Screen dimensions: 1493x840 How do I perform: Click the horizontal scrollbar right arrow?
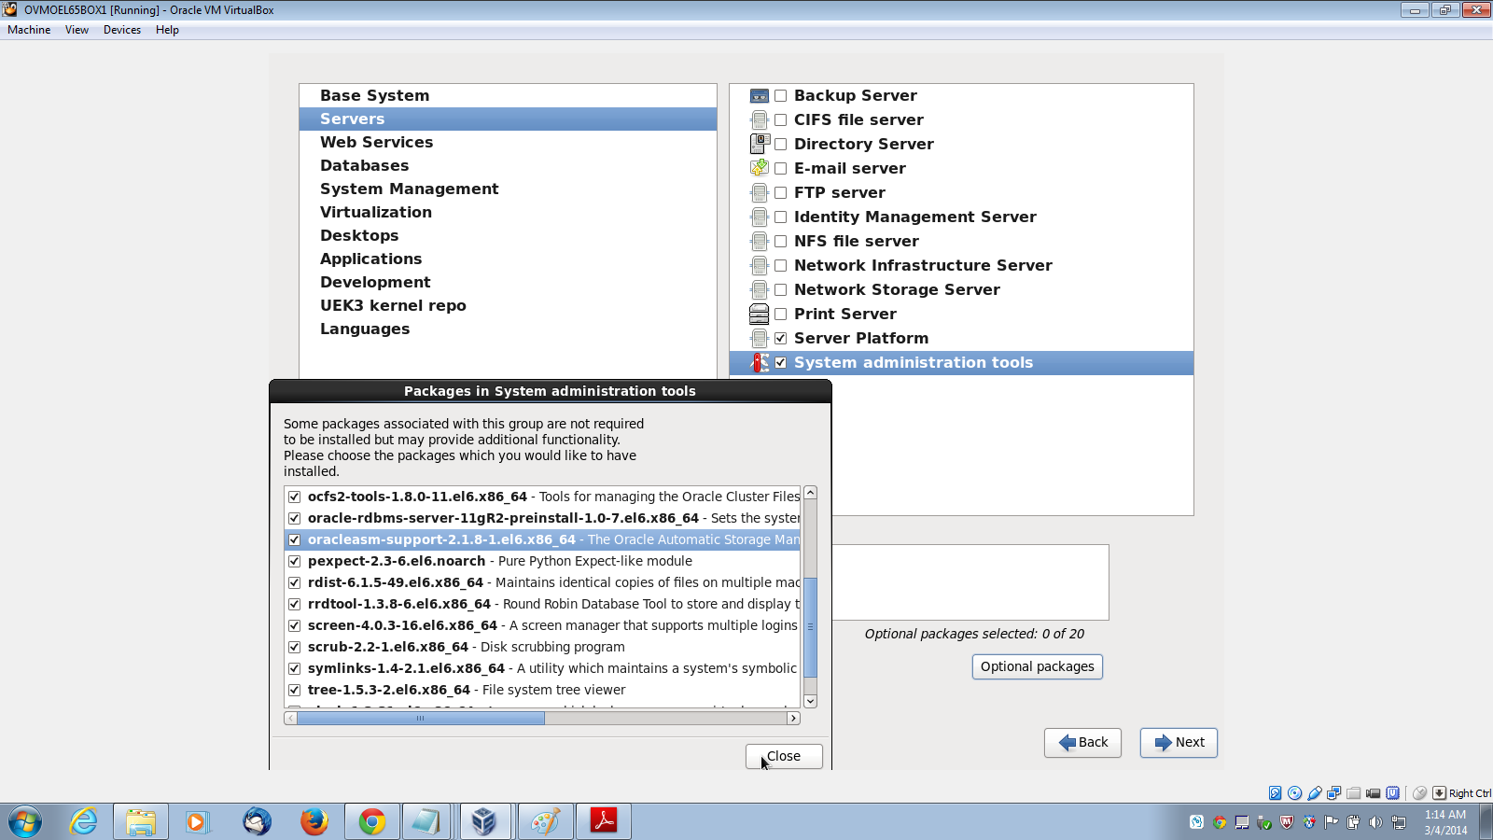coord(793,718)
